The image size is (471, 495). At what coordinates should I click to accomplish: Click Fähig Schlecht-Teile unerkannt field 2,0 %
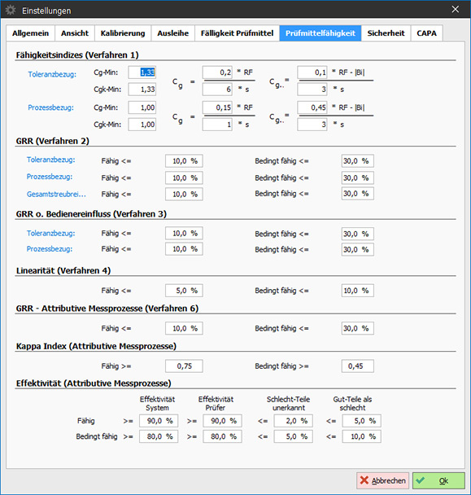pyautogui.click(x=294, y=421)
